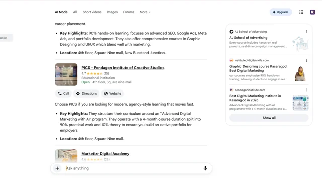Switch to the Forums tab
Viewport: 322px width, 182px height.
(129, 12)
